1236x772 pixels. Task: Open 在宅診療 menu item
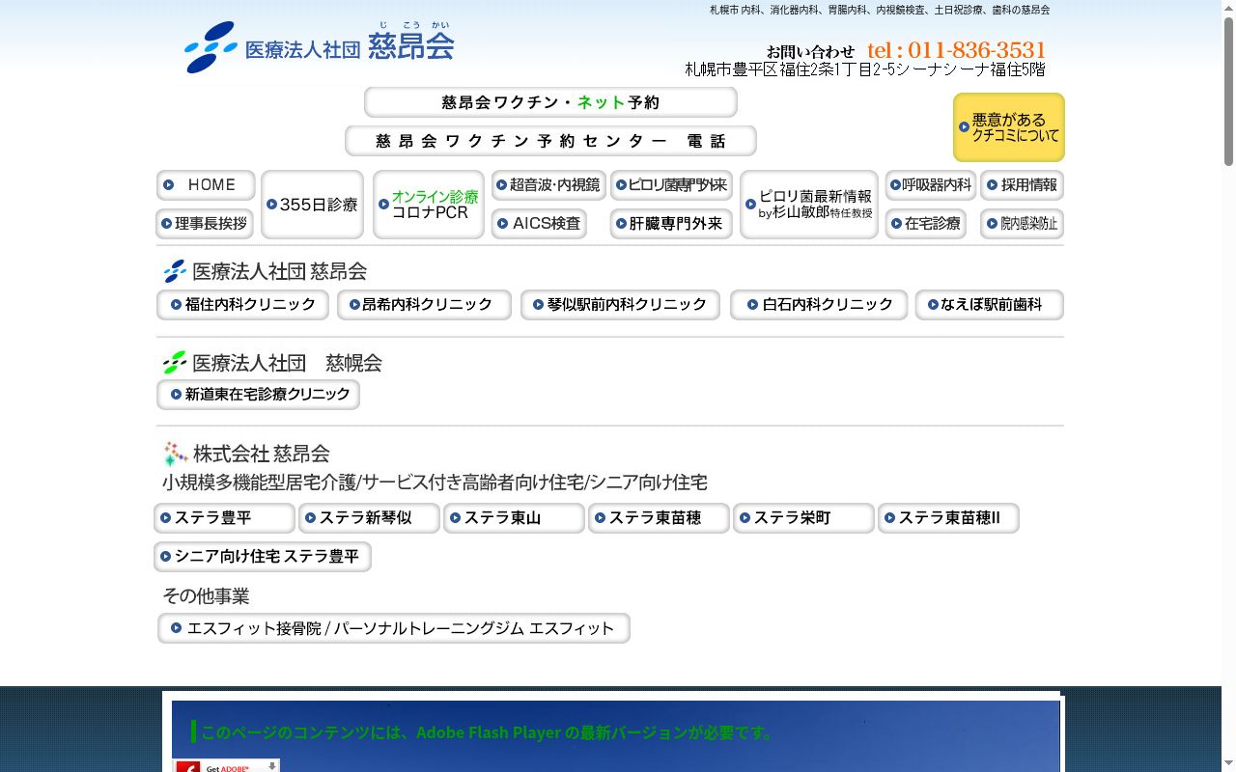point(925,224)
